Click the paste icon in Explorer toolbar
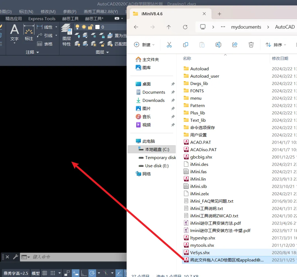 202,45
